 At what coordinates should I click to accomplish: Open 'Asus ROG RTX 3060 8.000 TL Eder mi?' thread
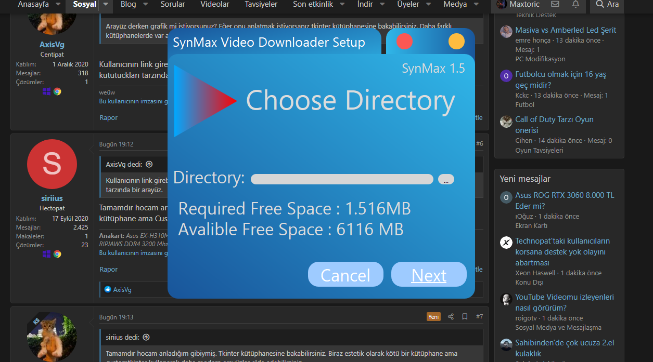[565, 200]
